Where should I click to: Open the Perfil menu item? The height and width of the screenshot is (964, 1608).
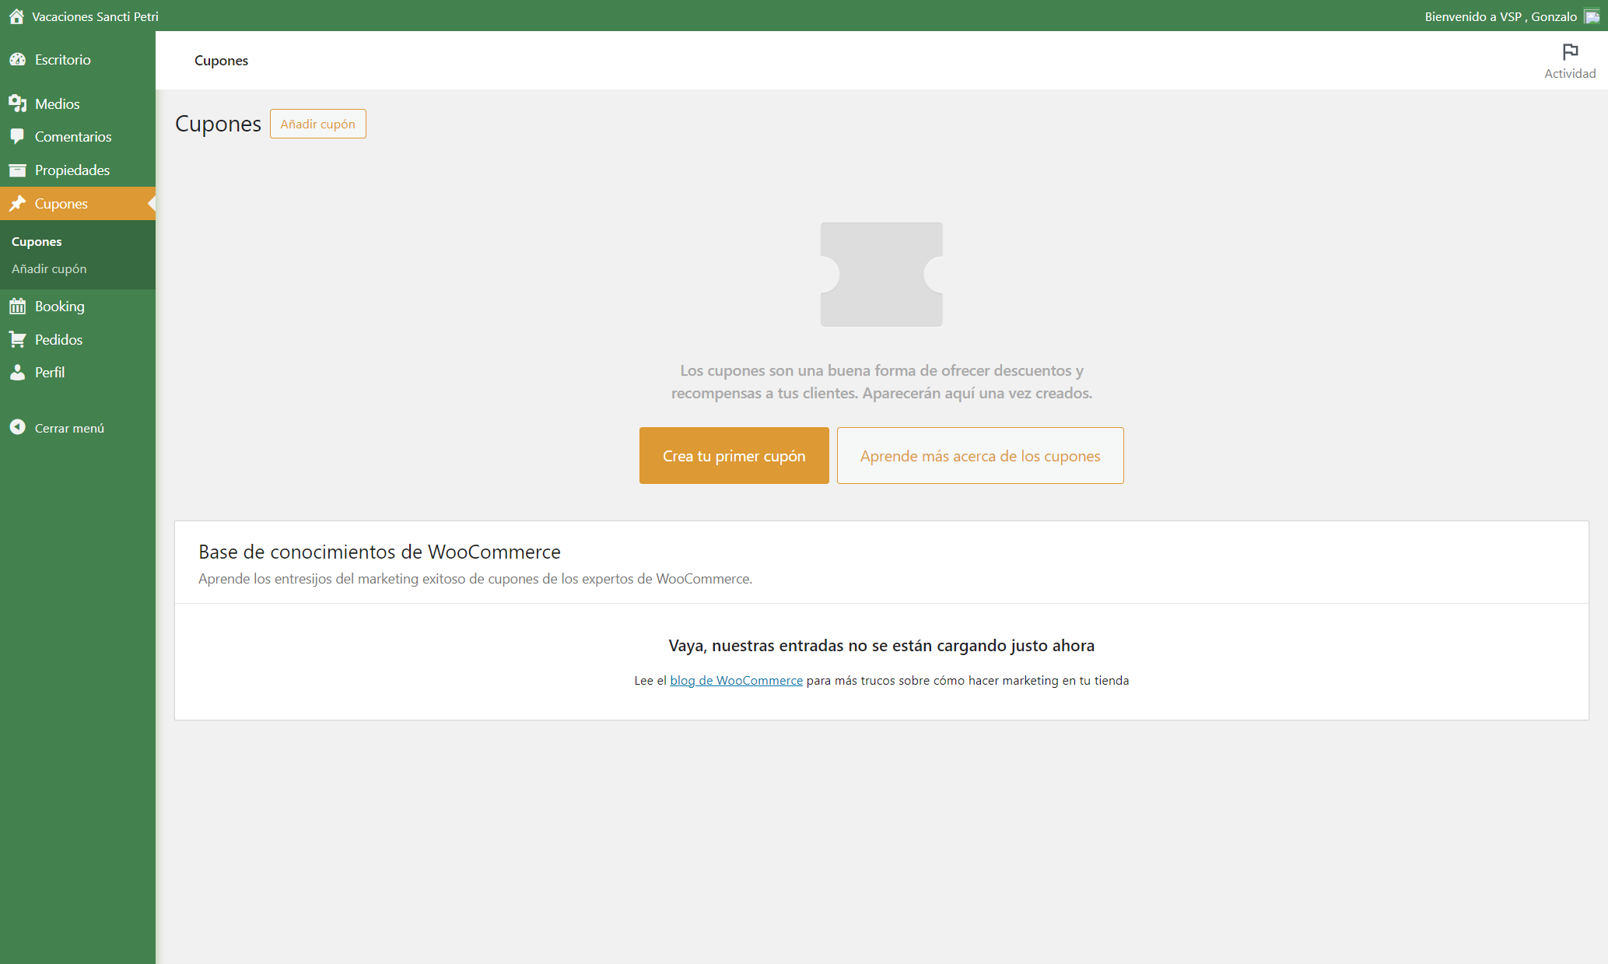78,372
